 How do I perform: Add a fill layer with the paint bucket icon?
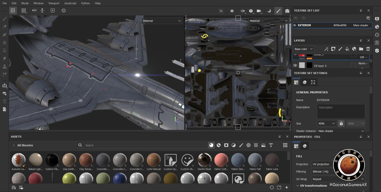(x=347, y=49)
